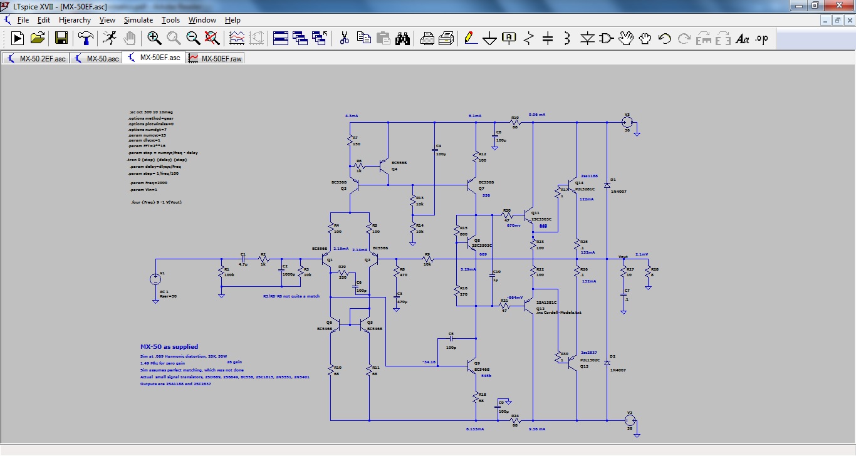This screenshot has height=456, width=856.
Task: Place a ground symbol
Action: click(490, 38)
